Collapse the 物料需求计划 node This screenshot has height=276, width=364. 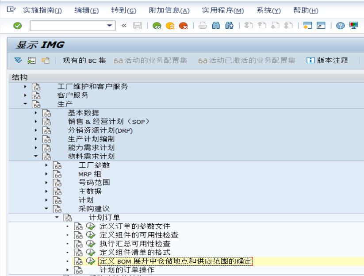[x=36, y=156]
